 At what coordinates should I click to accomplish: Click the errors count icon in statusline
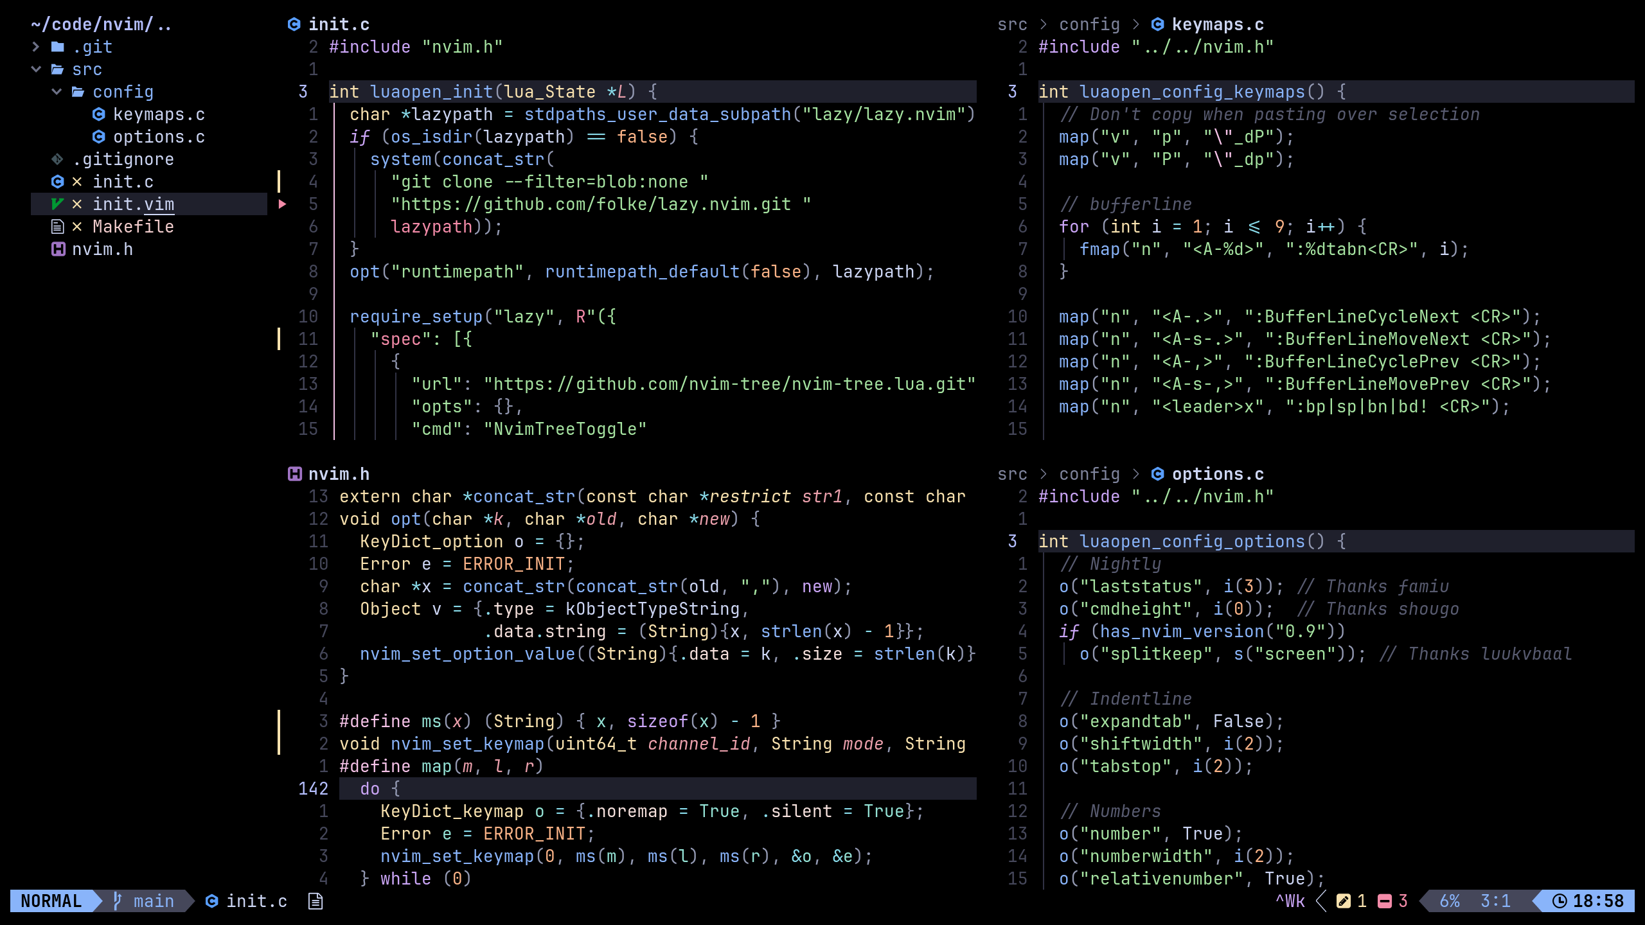tap(1385, 901)
